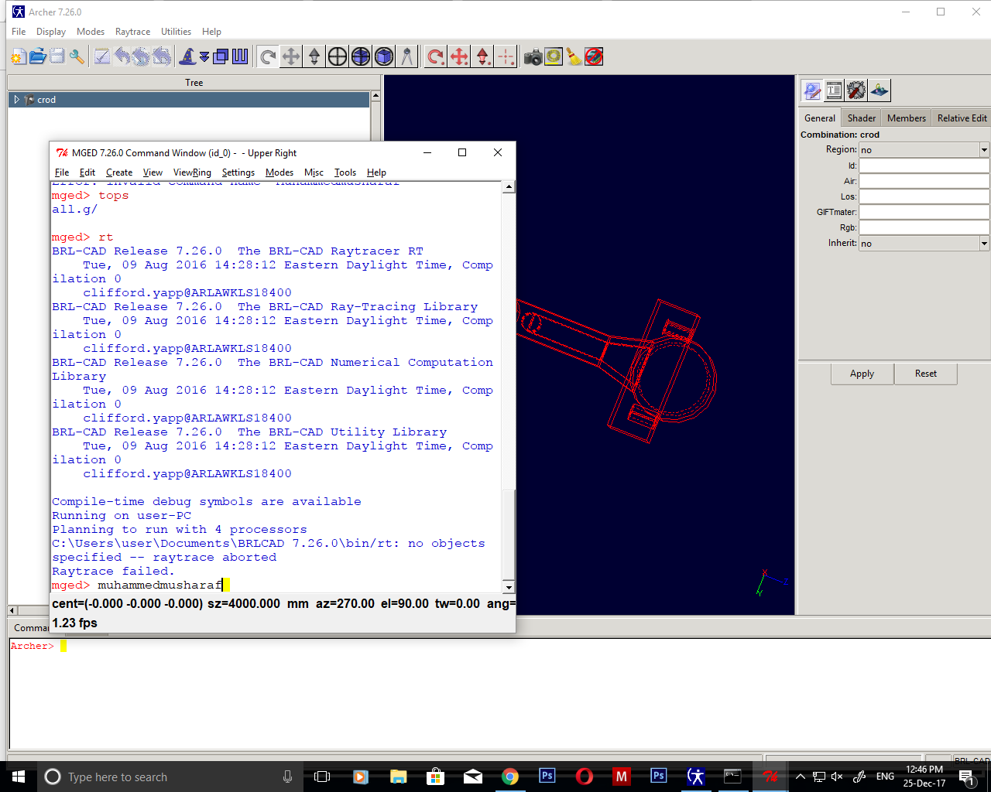This screenshot has width=991, height=792.
Task: Select the Rotate view mode
Action: (x=268, y=56)
